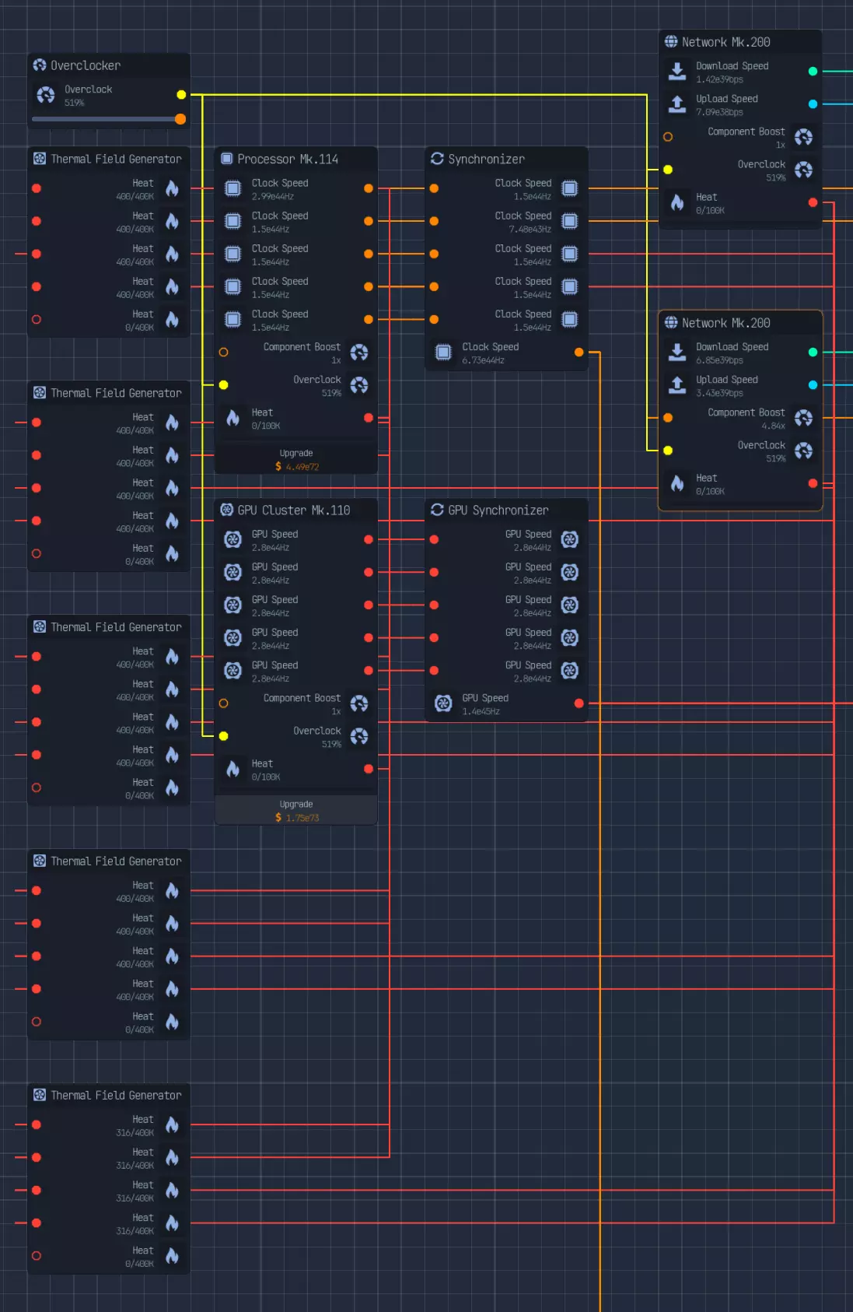This screenshot has width=853, height=1312.
Task: Click the Download Speed 6.85e39bps download icon
Action: pos(677,353)
